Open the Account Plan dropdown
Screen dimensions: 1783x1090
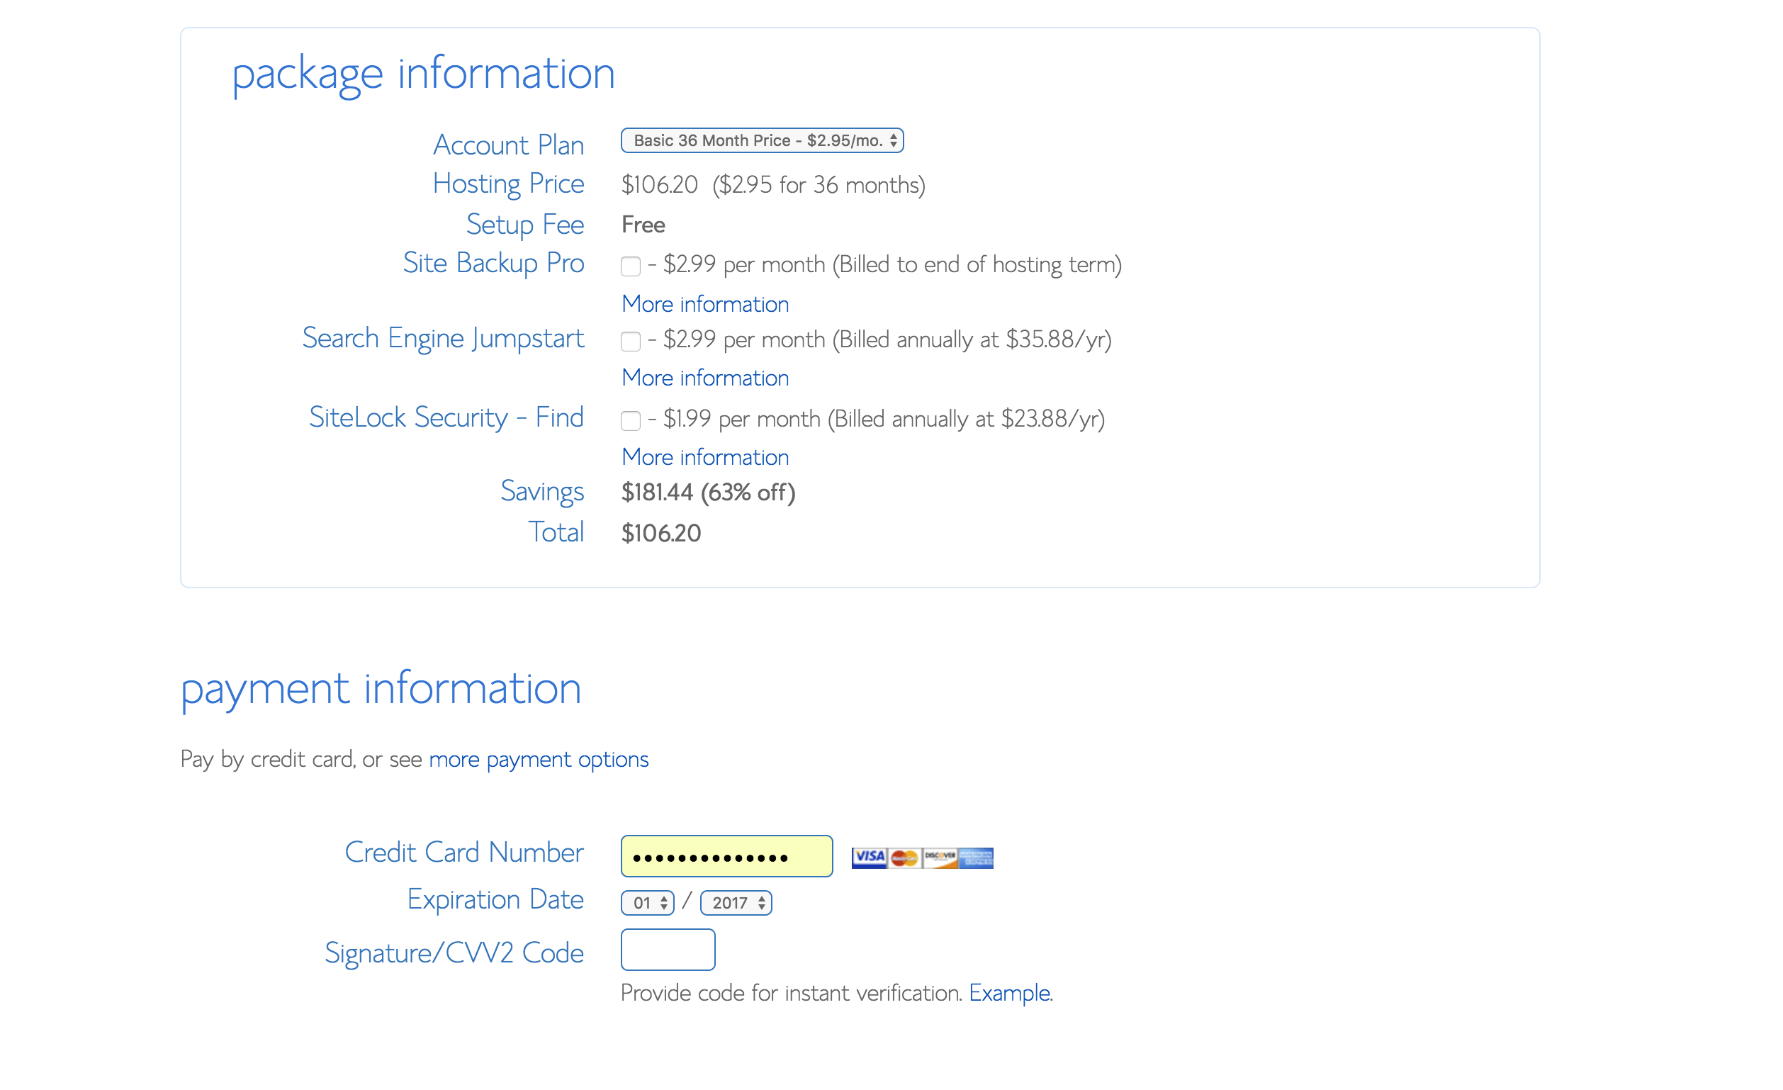(x=762, y=140)
